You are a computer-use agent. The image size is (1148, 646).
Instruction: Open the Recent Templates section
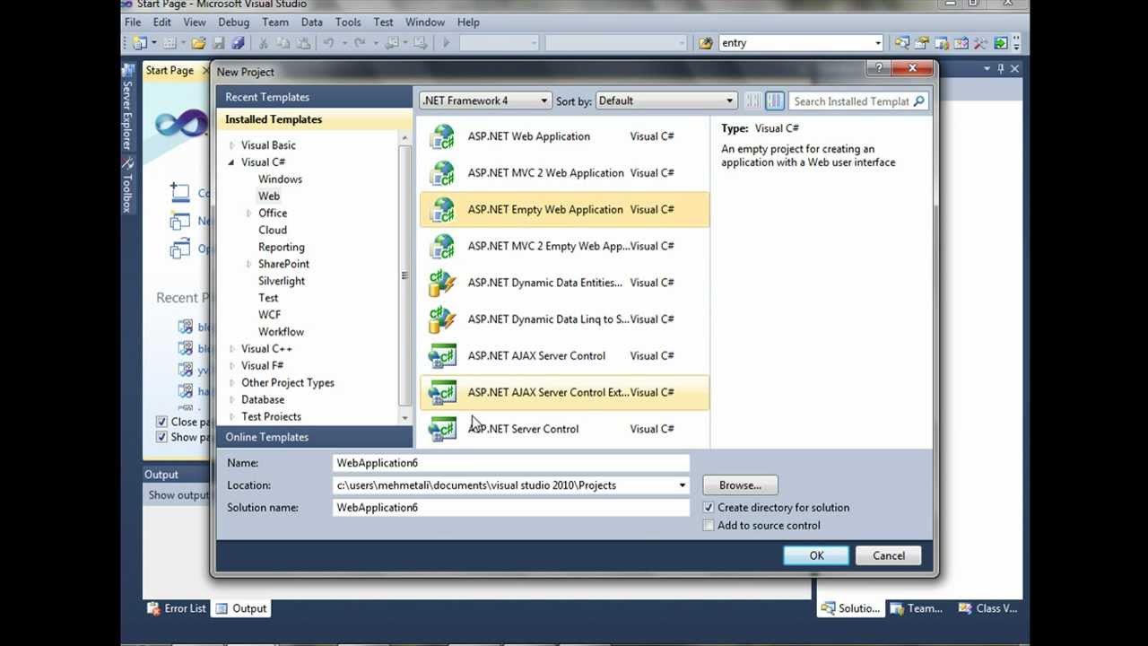(314, 97)
